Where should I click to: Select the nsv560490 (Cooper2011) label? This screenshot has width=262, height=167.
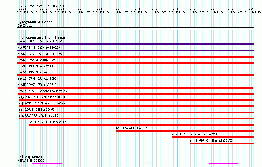coord(37,72)
